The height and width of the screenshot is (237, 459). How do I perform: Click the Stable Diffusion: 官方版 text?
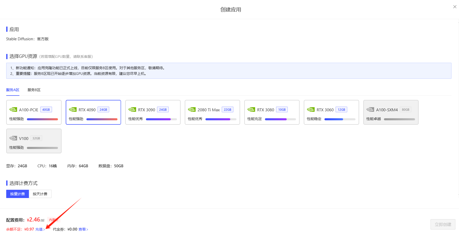pos(27,39)
